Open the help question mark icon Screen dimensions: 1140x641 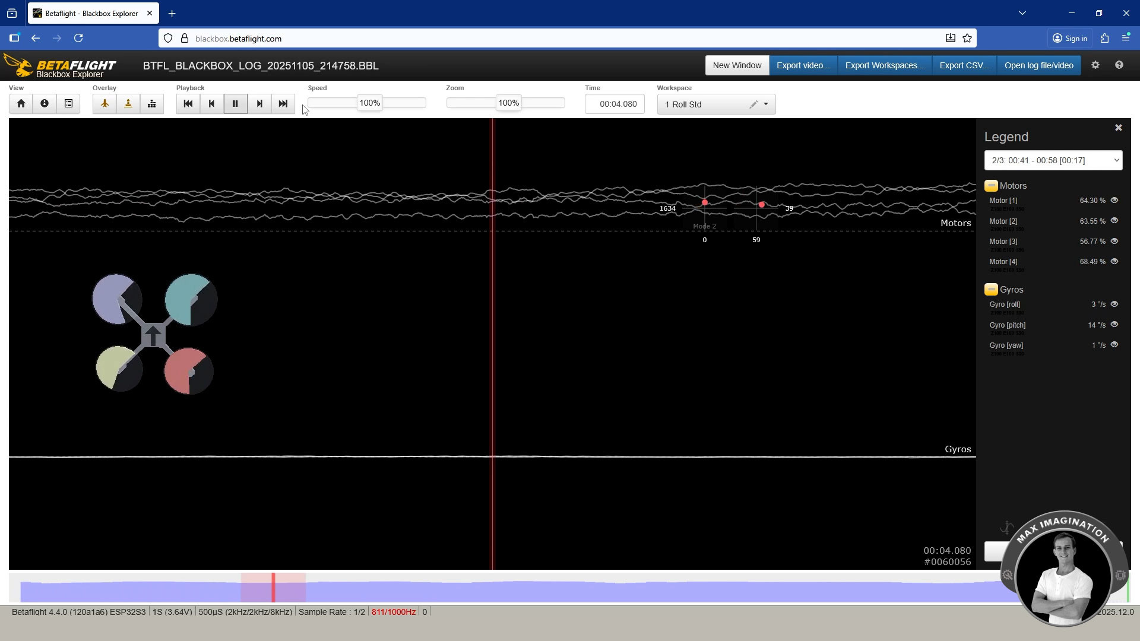coord(1119,65)
